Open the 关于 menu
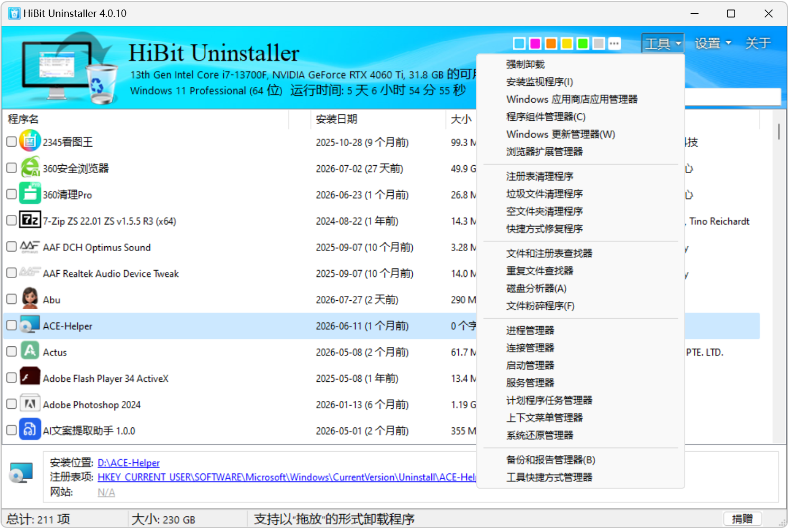This screenshot has height=529, width=789. pyautogui.click(x=758, y=43)
